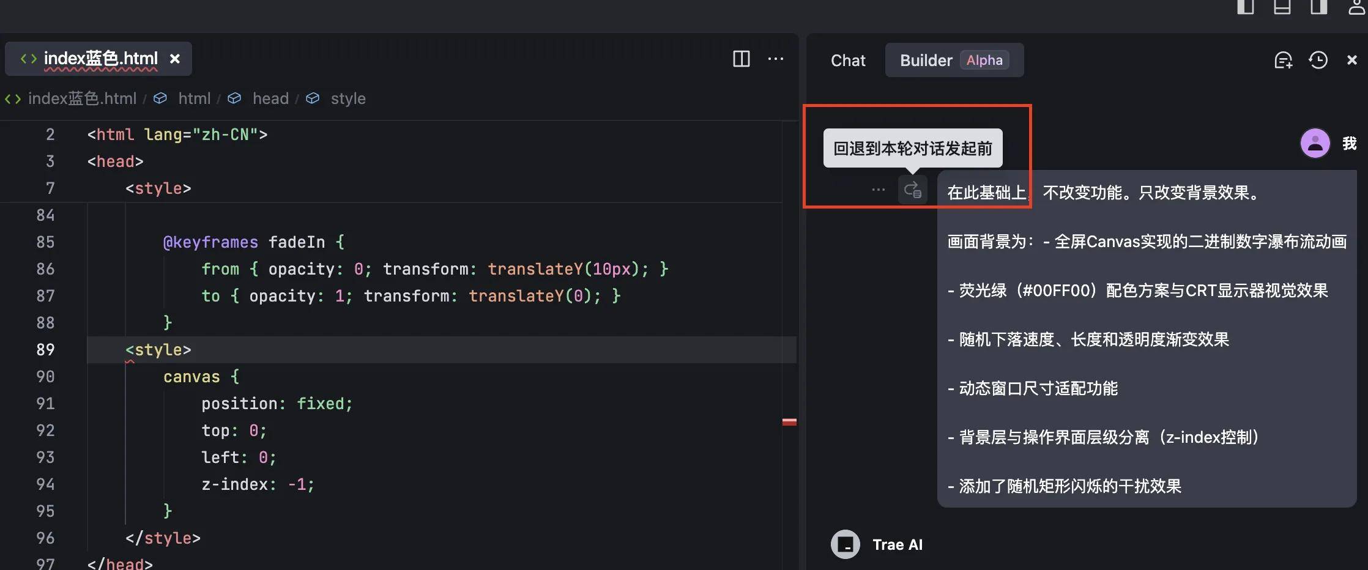This screenshot has height=570, width=1368.
Task: Toggle the bottom panel visibility icon
Action: pos(1282,7)
